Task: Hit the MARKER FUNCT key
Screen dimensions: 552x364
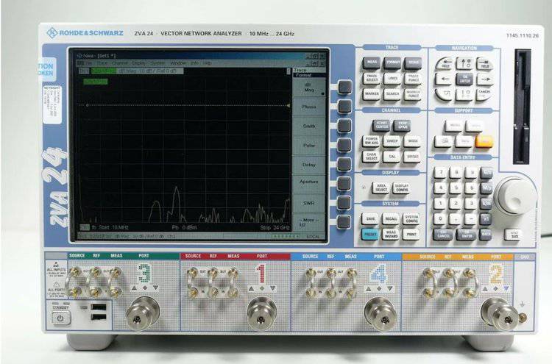Action: point(414,94)
